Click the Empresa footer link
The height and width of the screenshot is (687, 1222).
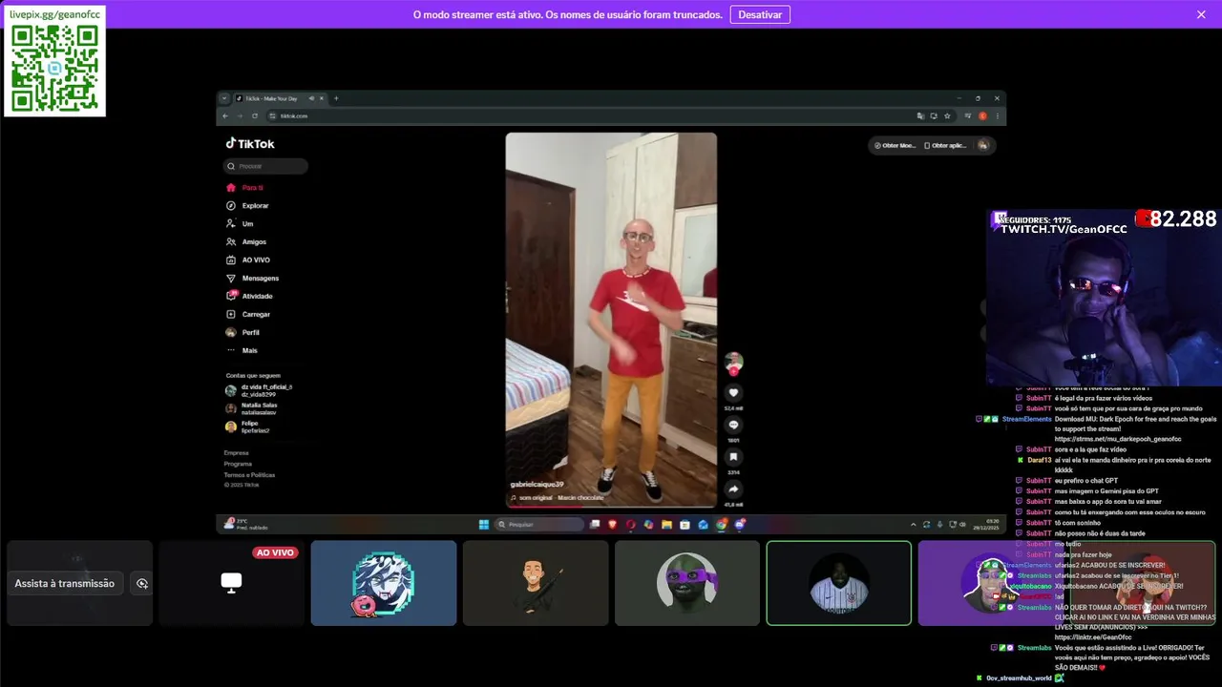(237, 453)
